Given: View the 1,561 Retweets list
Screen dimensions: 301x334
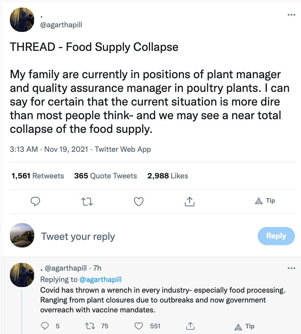Looking at the screenshot, I should pyautogui.click(x=38, y=176).
